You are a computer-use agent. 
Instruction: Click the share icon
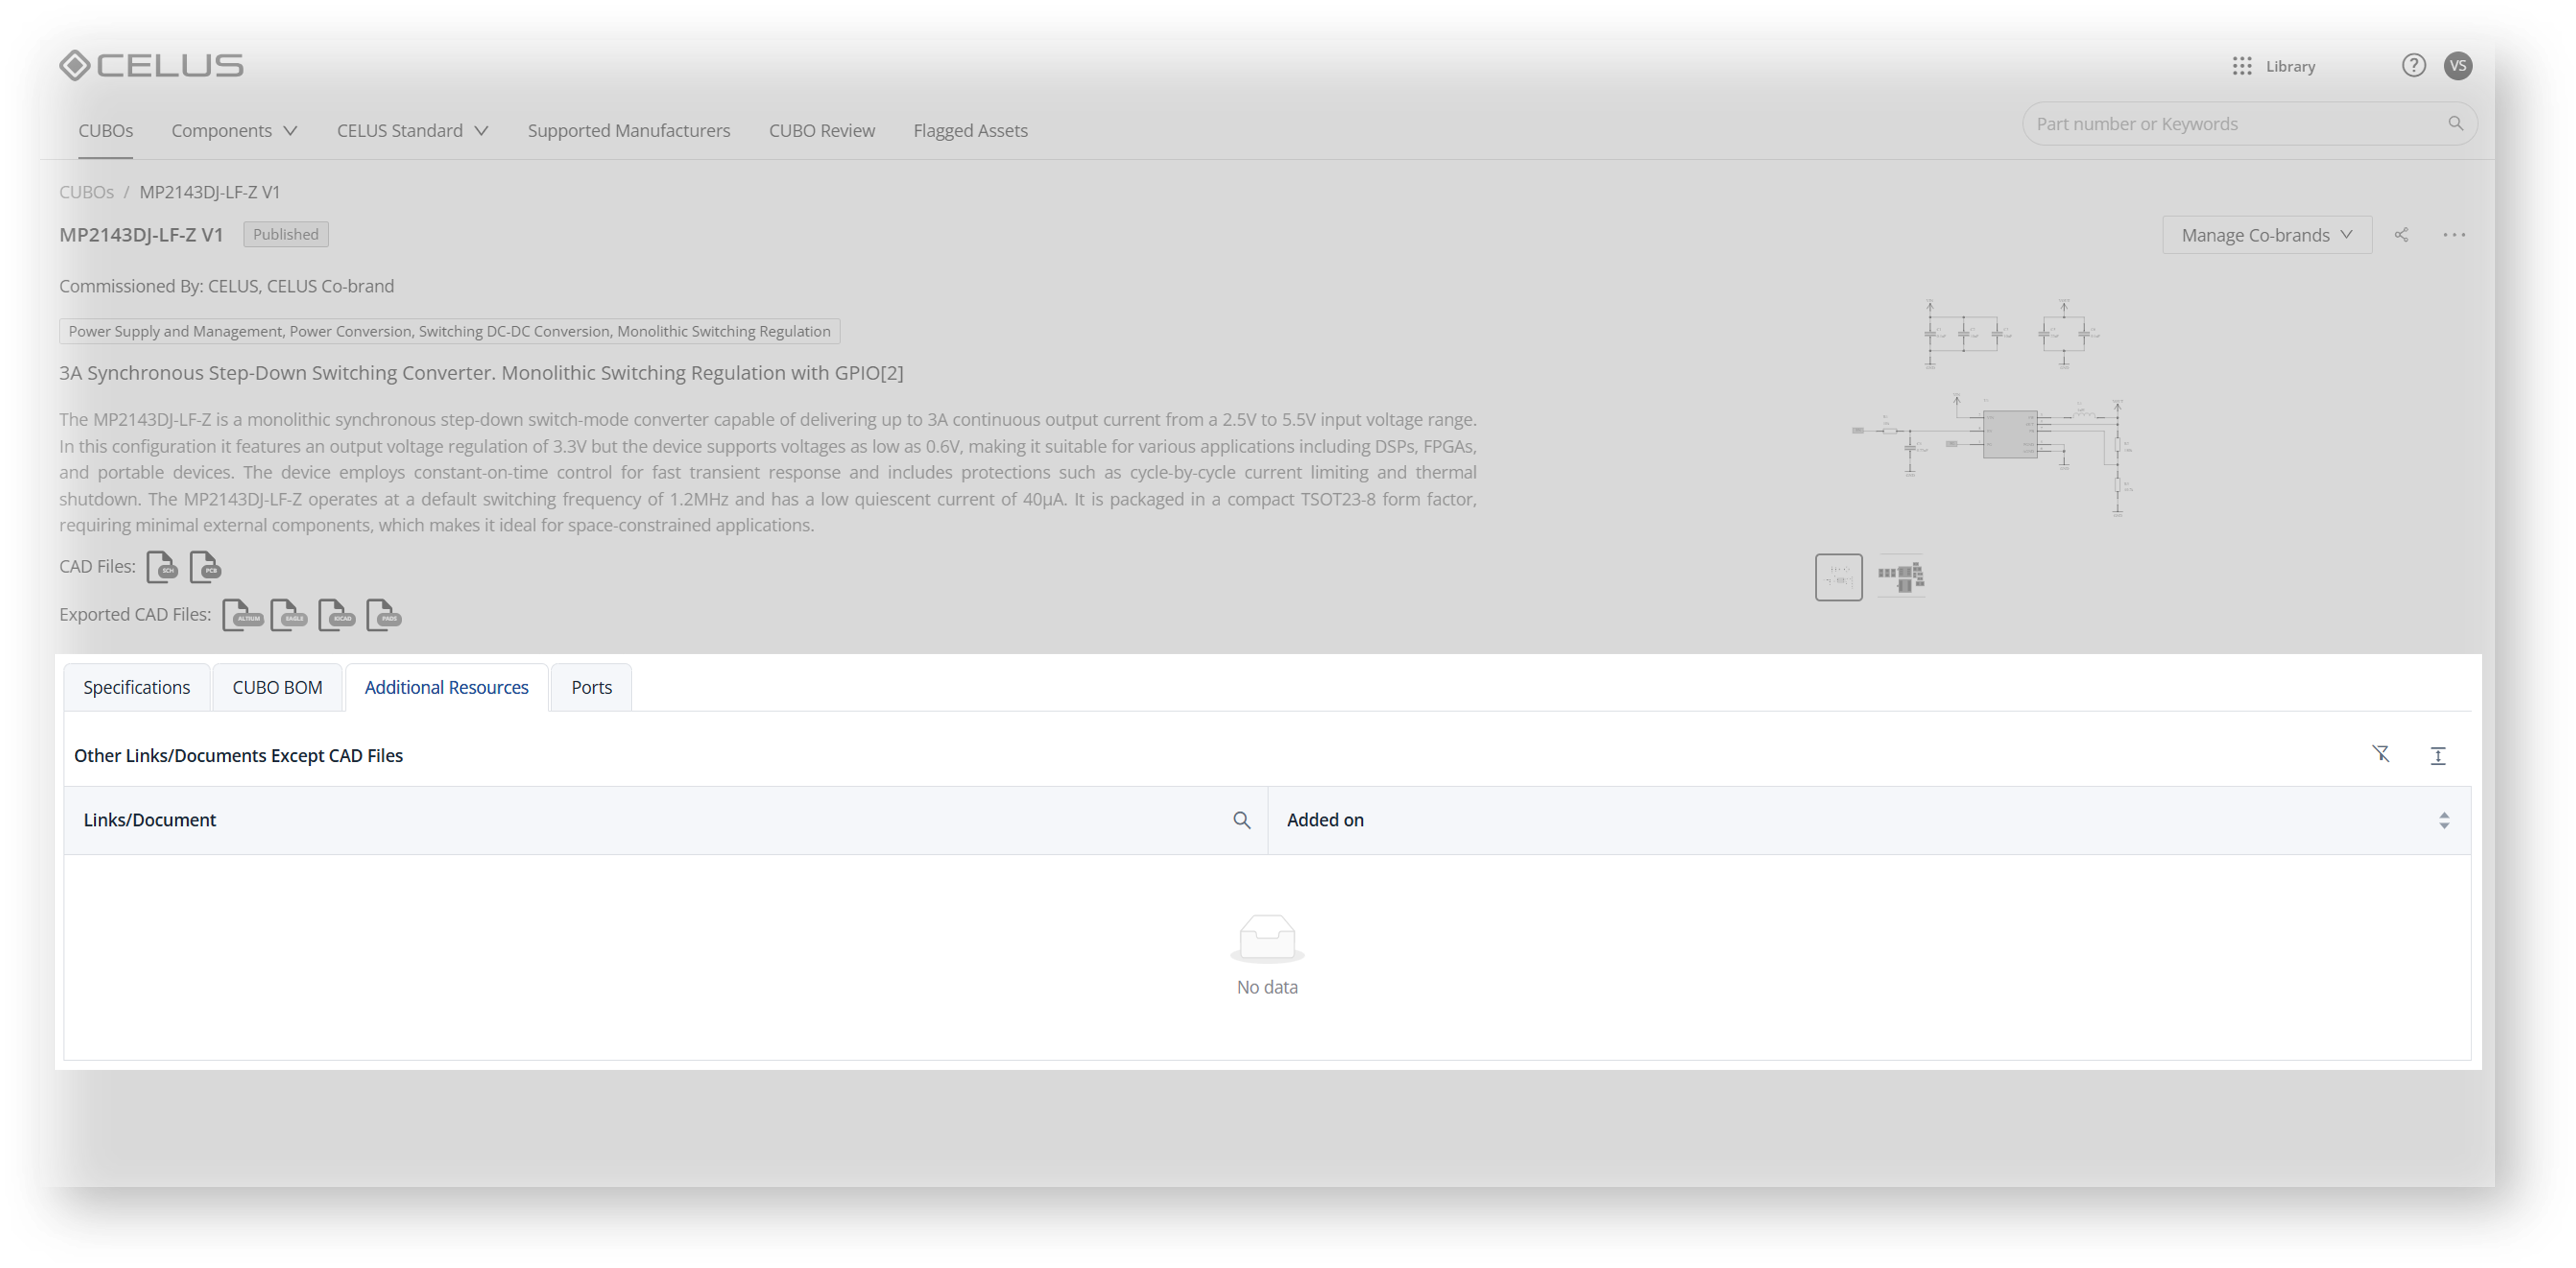pyautogui.click(x=2401, y=235)
